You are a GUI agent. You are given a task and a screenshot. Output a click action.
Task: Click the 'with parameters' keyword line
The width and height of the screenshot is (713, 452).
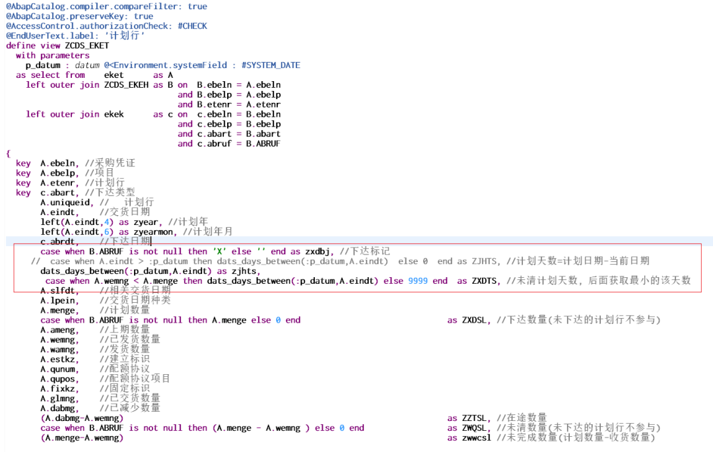pos(53,55)
